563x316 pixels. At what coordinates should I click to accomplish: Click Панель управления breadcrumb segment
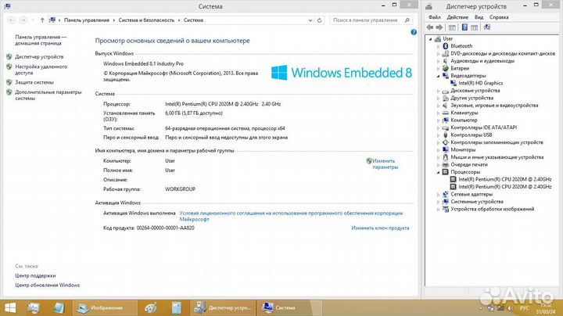point(87,20)
